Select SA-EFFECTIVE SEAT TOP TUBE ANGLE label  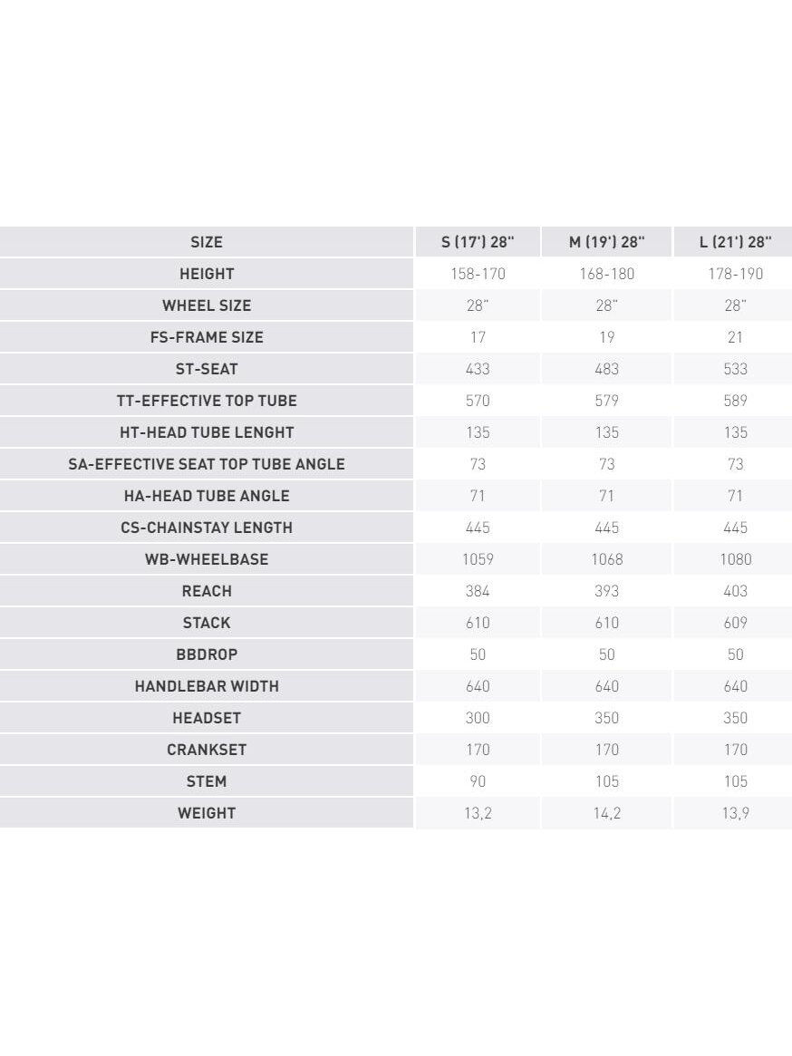point(206,464)
